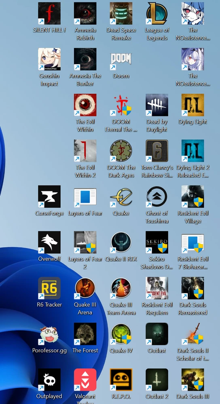Select the League of Legends shortcut

point(157,13)
